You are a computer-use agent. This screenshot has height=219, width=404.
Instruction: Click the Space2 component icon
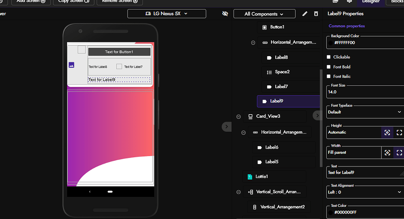coord(269,72)
